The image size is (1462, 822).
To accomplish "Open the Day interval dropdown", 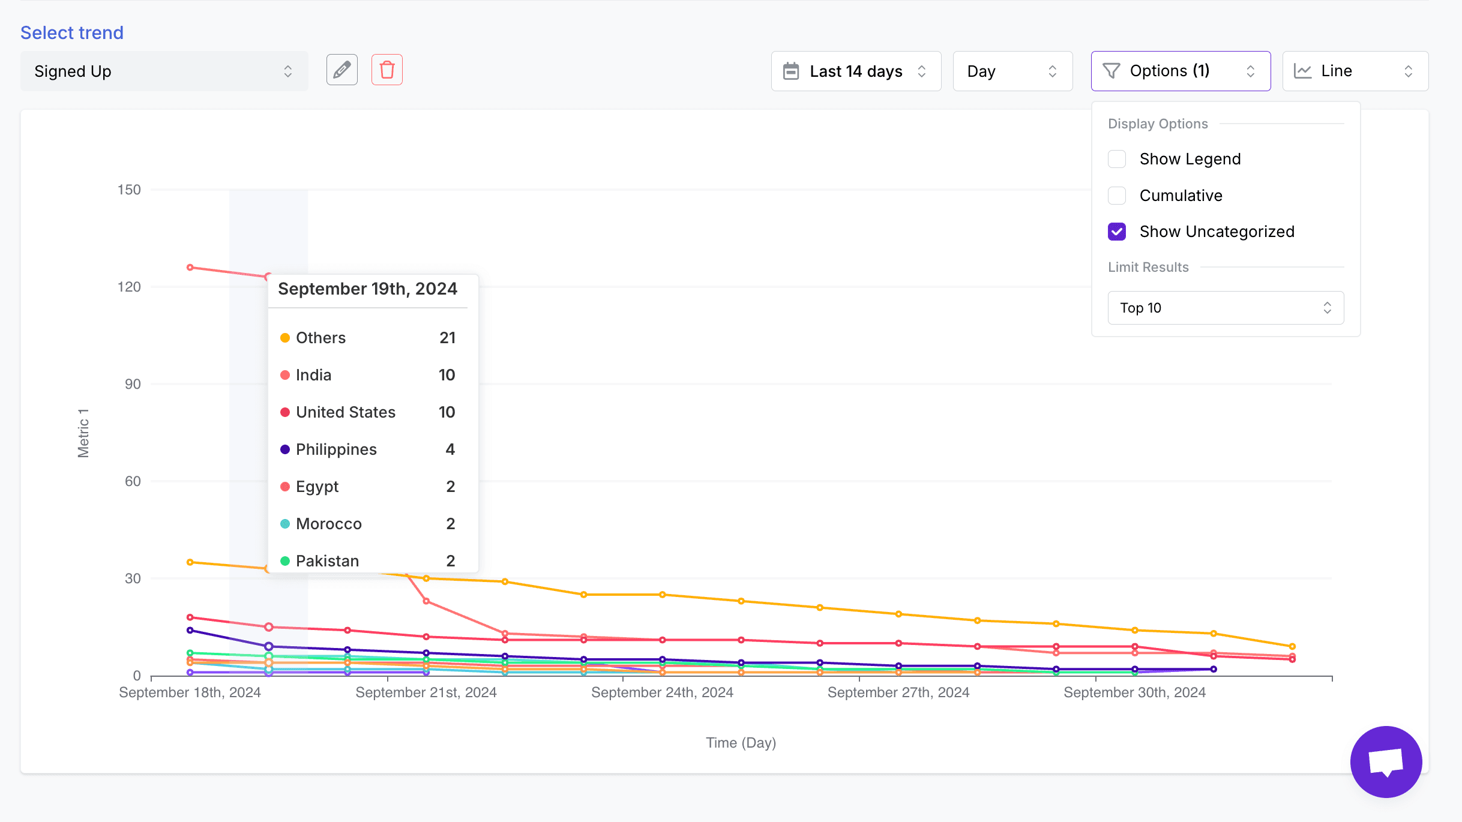I will [x=1012, y=71].
